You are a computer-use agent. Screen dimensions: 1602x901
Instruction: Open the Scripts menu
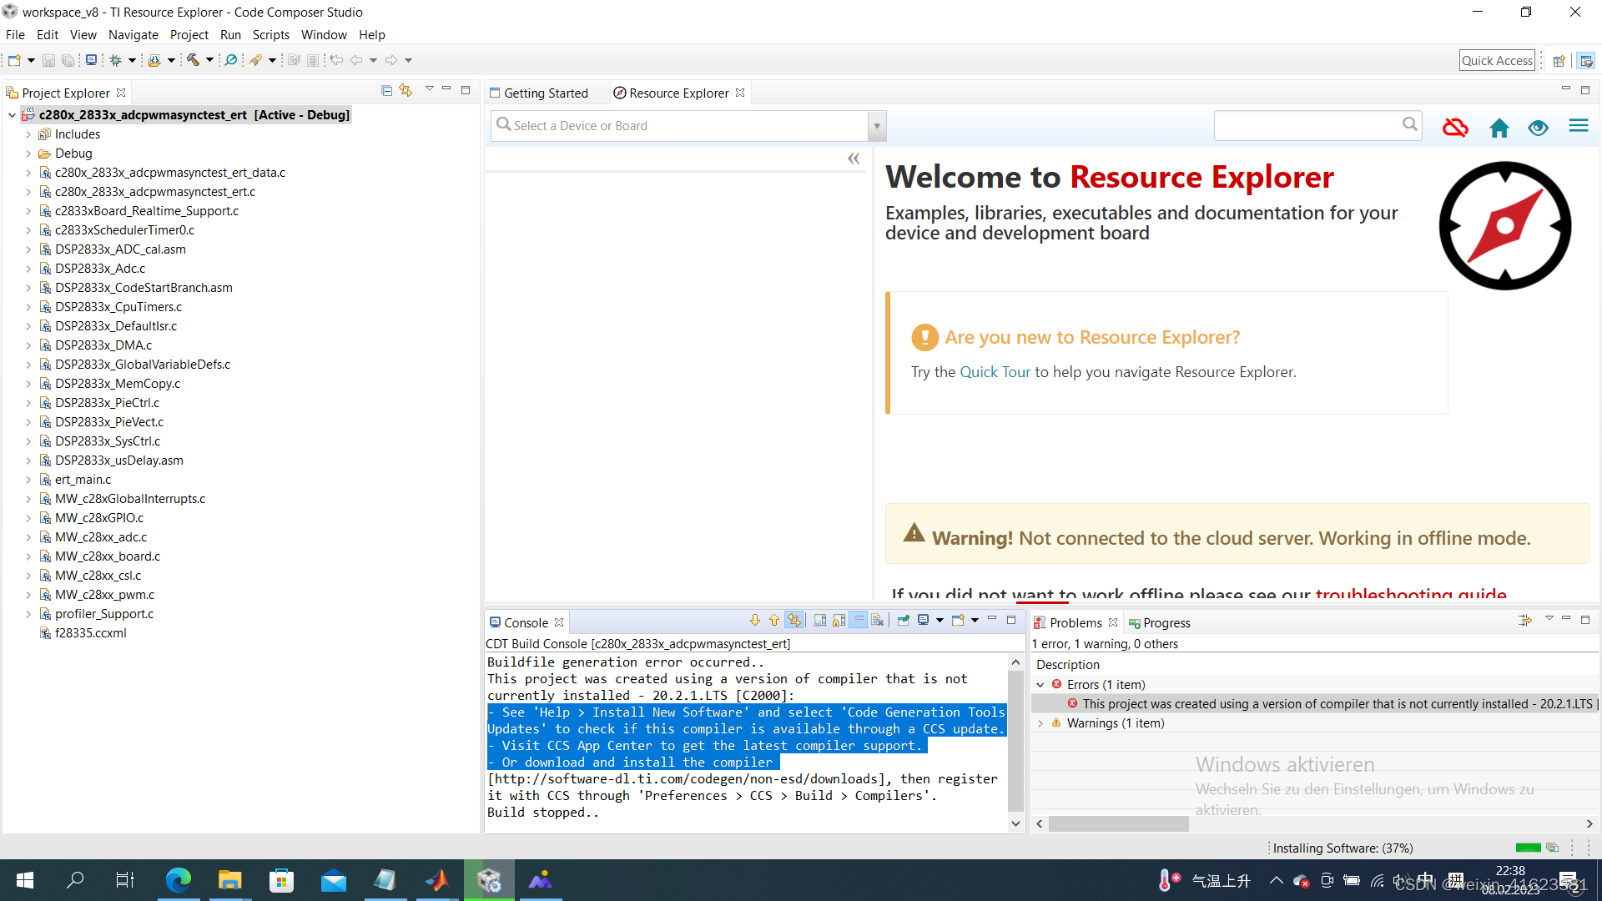tap(270, 35)
